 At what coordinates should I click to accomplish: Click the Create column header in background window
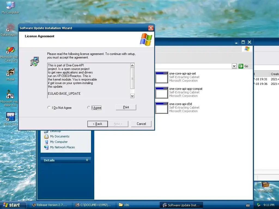tap(274, 74)
